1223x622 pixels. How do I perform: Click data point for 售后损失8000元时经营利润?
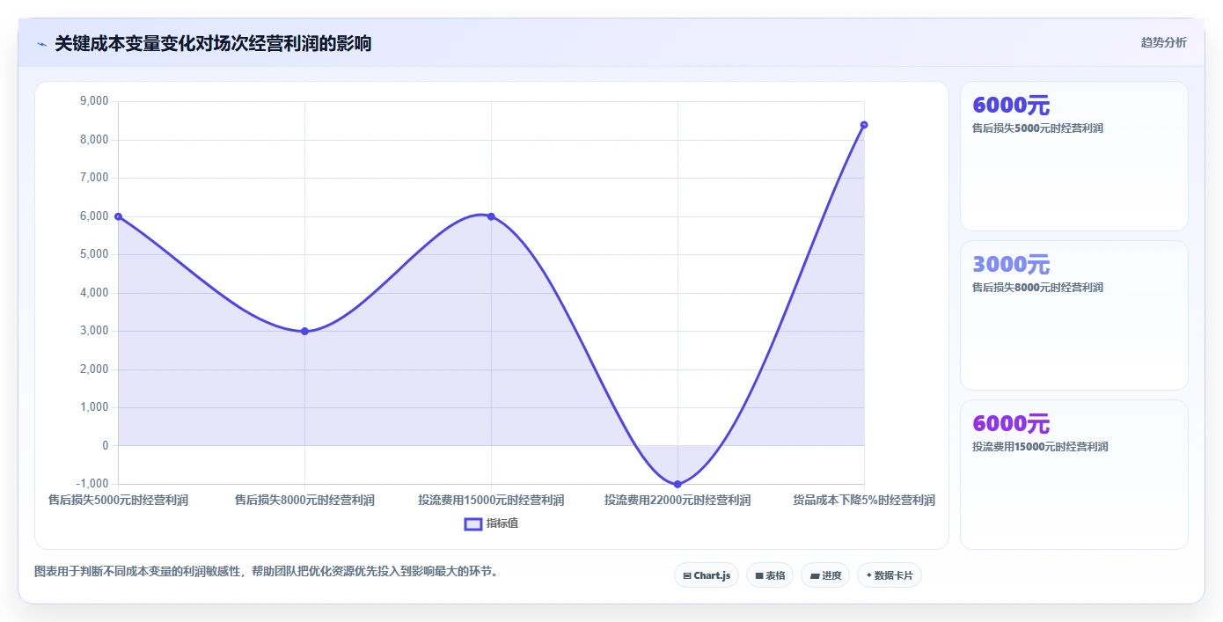[304, 332]
